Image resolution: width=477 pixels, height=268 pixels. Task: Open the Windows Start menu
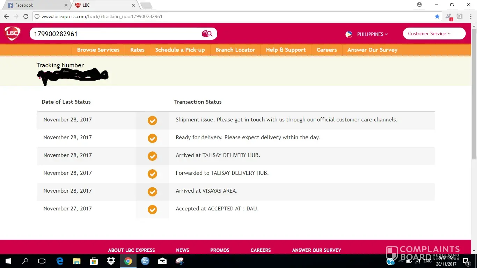tap(8, 261)
